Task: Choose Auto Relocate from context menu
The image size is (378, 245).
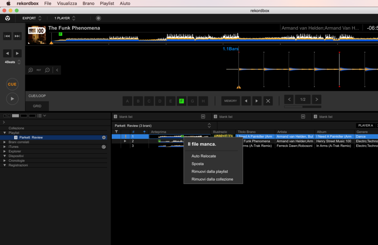Action: [x=204, y=156]
